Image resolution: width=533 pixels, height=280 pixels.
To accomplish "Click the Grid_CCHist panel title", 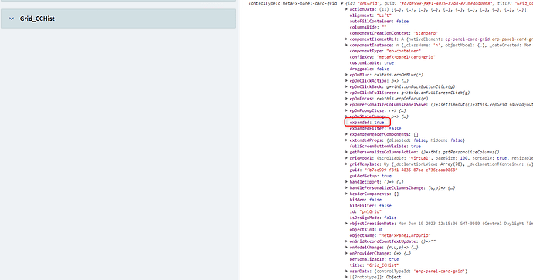I will 37,19.
